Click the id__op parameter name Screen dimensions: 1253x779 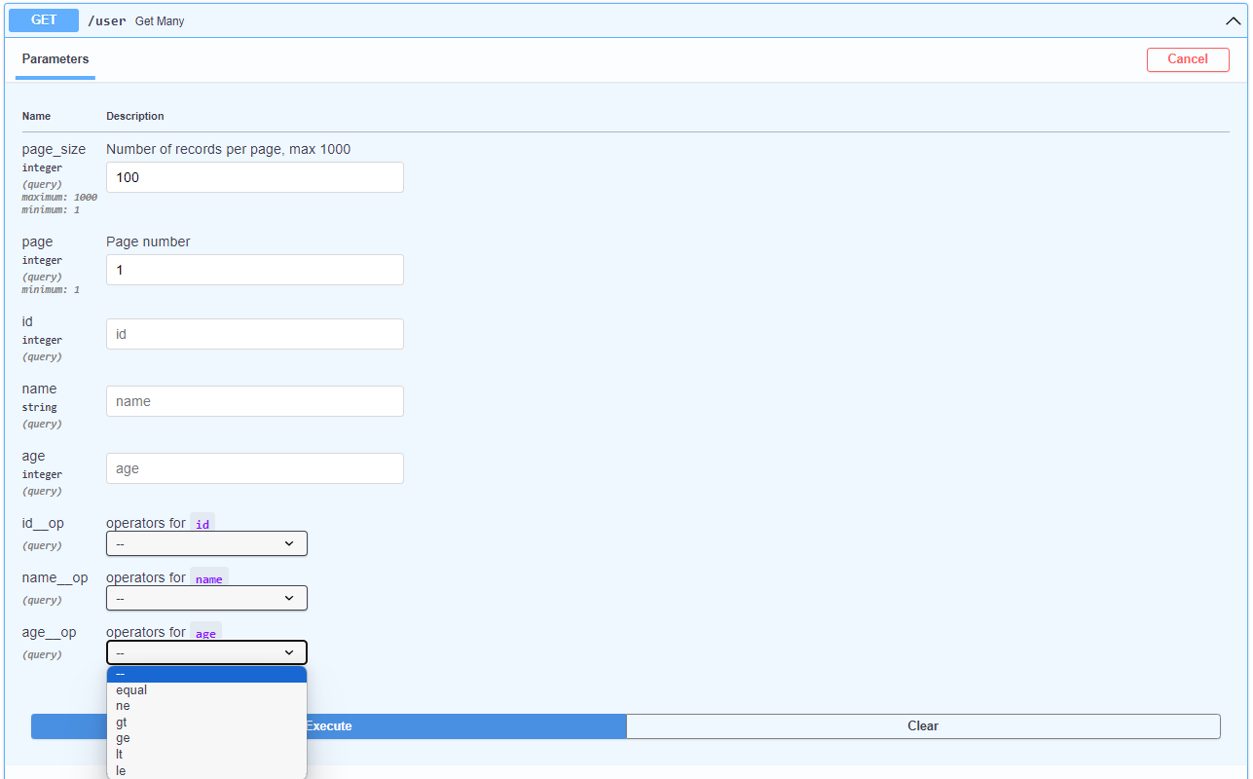(43, 523)
